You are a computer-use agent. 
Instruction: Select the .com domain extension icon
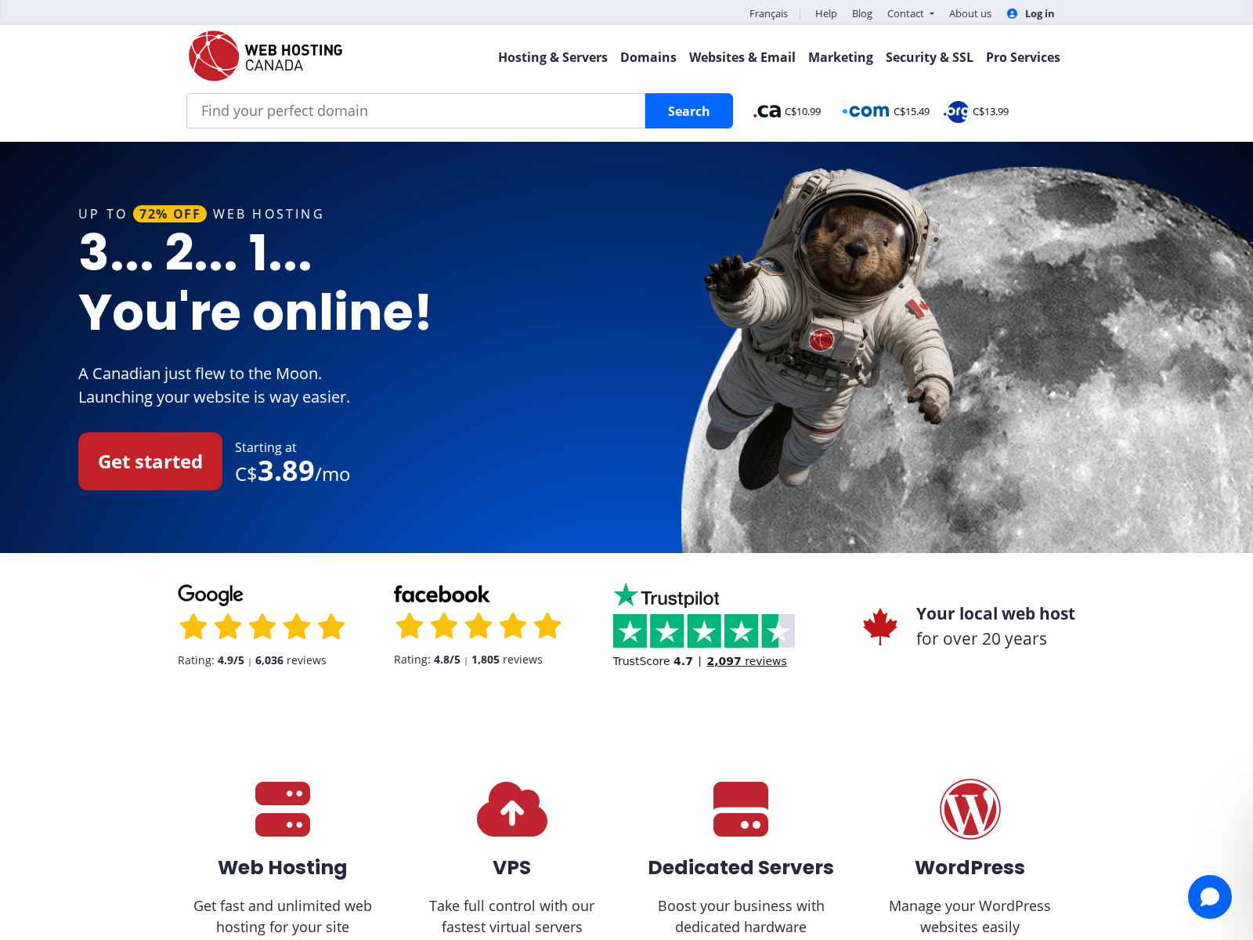point(865,110)
